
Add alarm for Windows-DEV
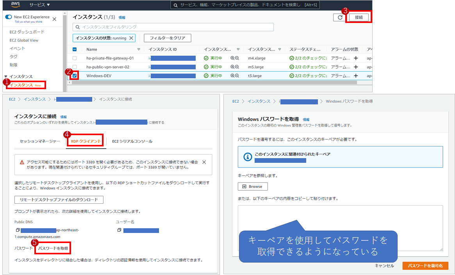coord(356,76)
